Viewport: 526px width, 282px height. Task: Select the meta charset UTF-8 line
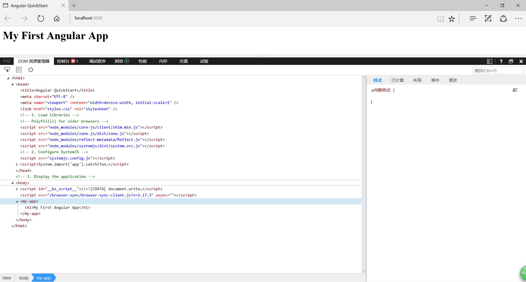tap(47, 97)
